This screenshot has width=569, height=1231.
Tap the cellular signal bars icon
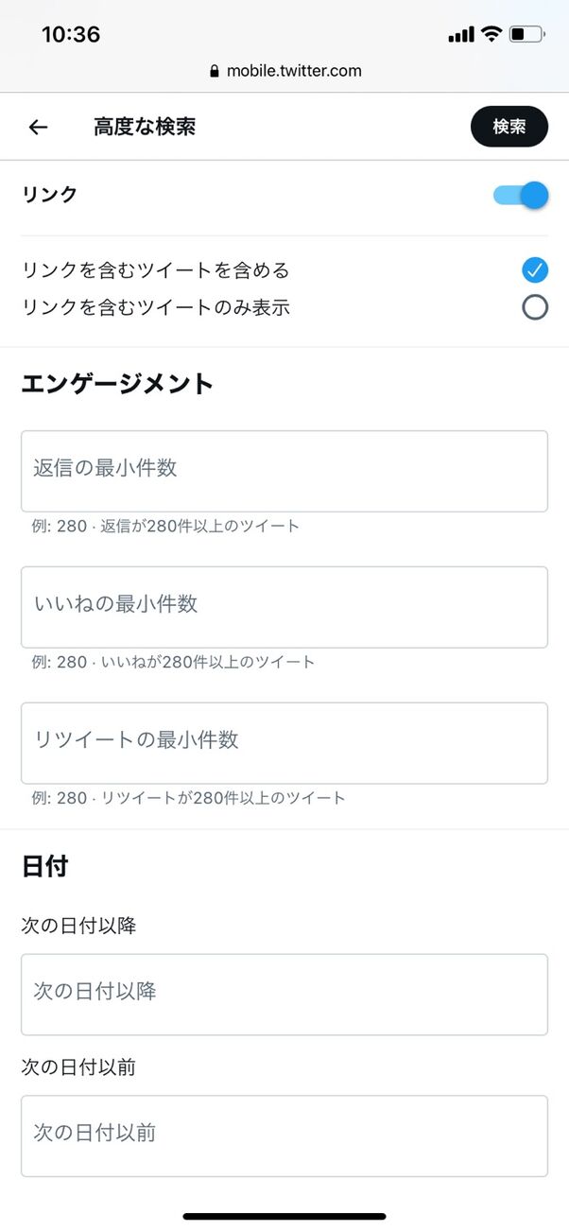tap(460, 35)
